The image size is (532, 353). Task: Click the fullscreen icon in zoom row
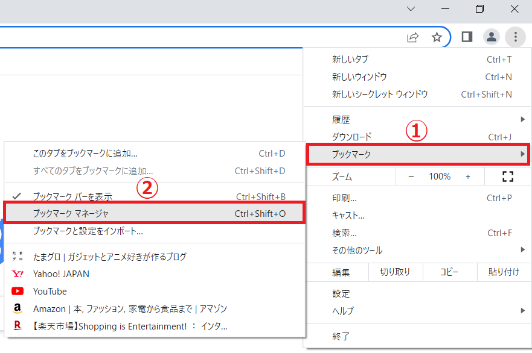pos(508,176)
